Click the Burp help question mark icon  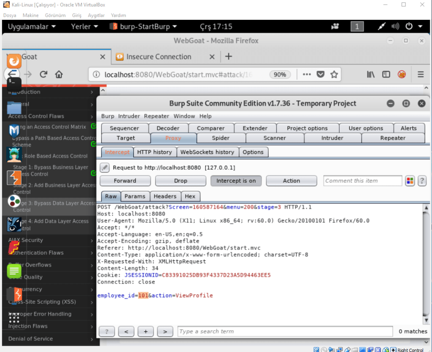pyautogui.click(x=421, y=181)
